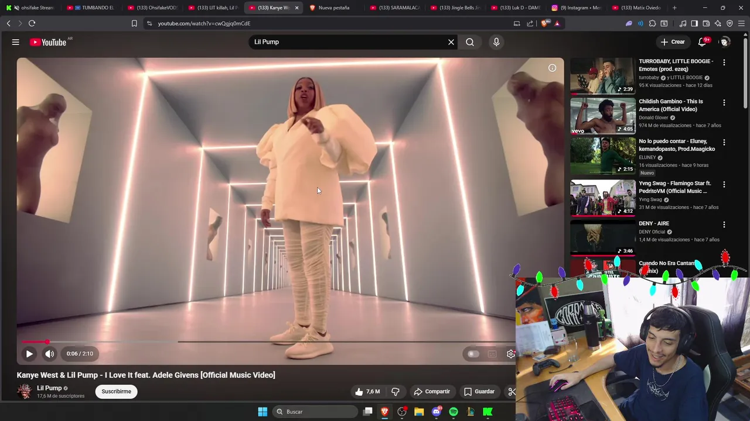Mute the video volume speaker
The image size is (750, 421).
click(50, 354)
